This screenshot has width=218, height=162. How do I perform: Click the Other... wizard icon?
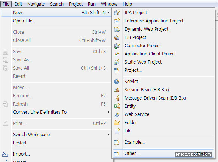(x=117, y=153)
